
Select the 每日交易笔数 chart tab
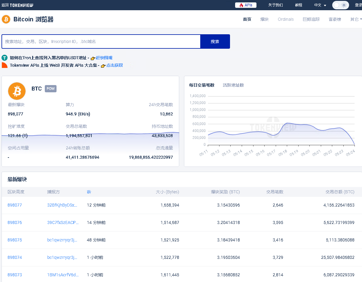coord(201,85)
